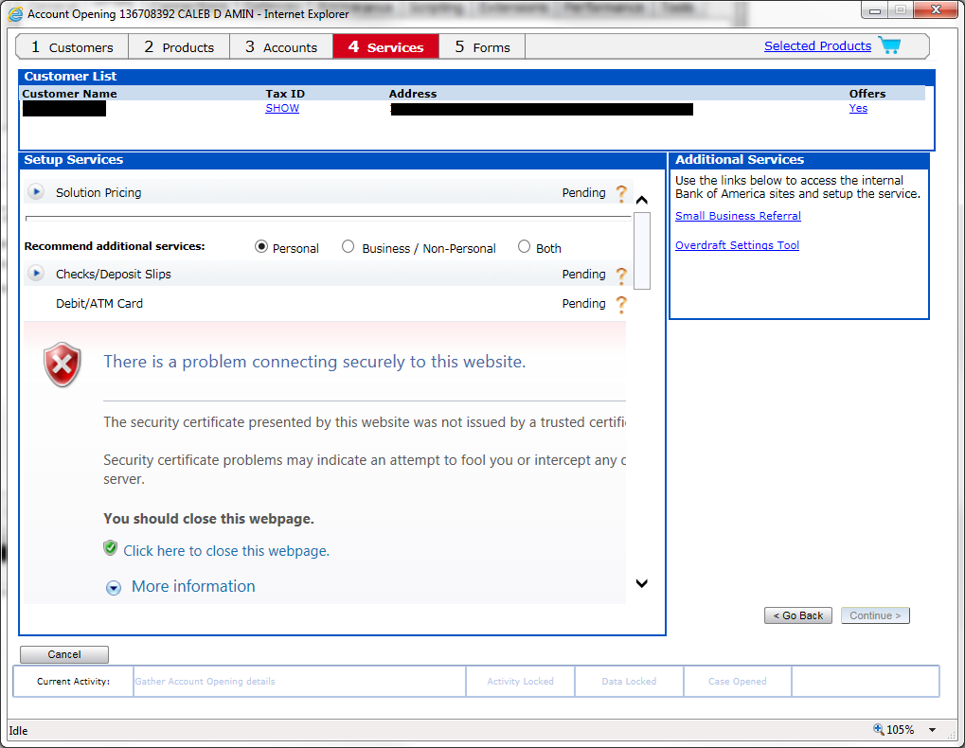Click the Data Locked status cell
965x748 pixels.
pyautogui.click(x=629, y=682)
